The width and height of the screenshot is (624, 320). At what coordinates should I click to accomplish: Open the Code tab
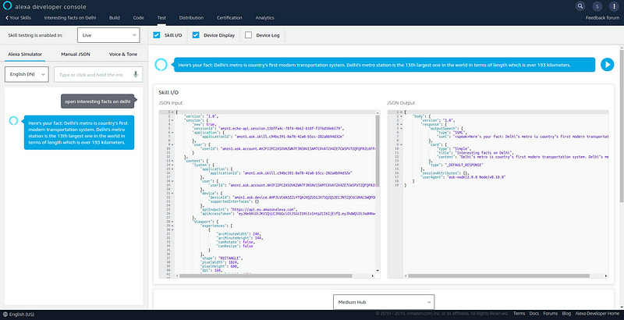pyautogui.click(x=139, y=18)
